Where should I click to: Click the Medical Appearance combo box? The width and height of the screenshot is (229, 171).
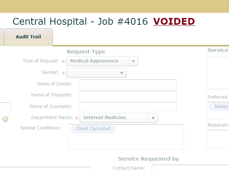(102, 61)
